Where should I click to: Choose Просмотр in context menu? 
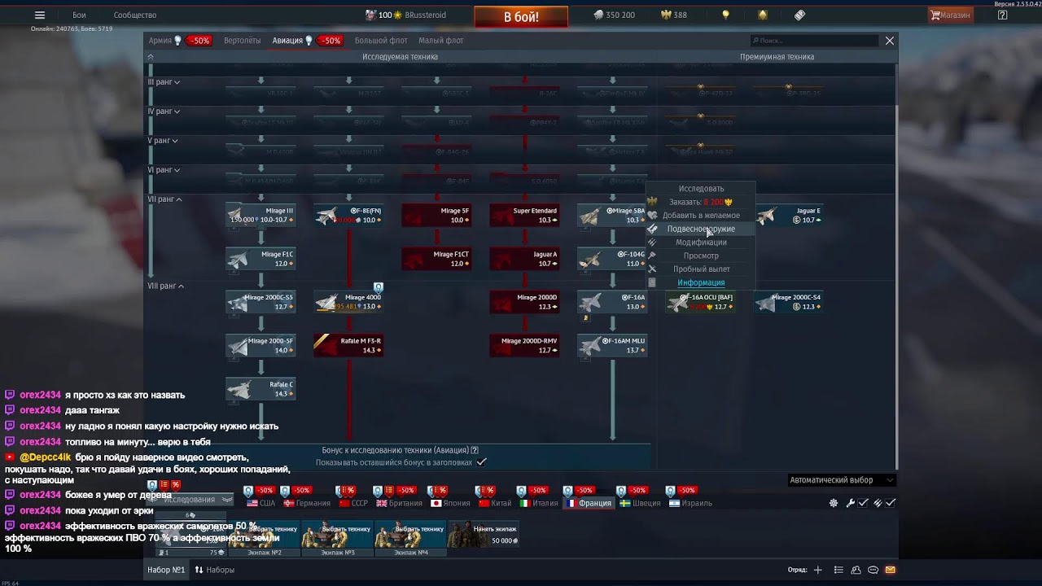701,256
